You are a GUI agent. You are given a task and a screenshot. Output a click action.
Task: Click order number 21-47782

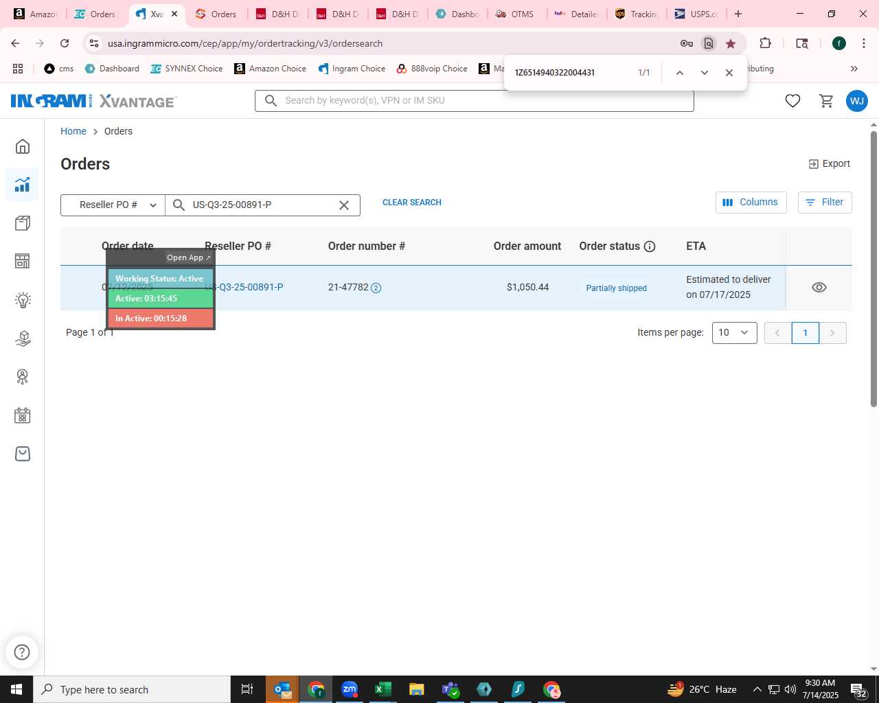[x=348, y=288]
